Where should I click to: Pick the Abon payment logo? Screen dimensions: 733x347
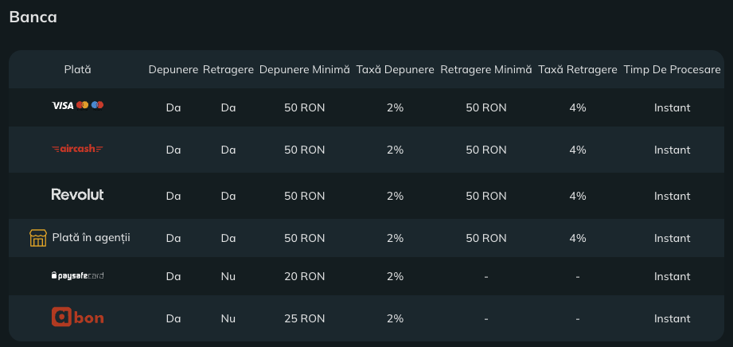pos(78,317)
